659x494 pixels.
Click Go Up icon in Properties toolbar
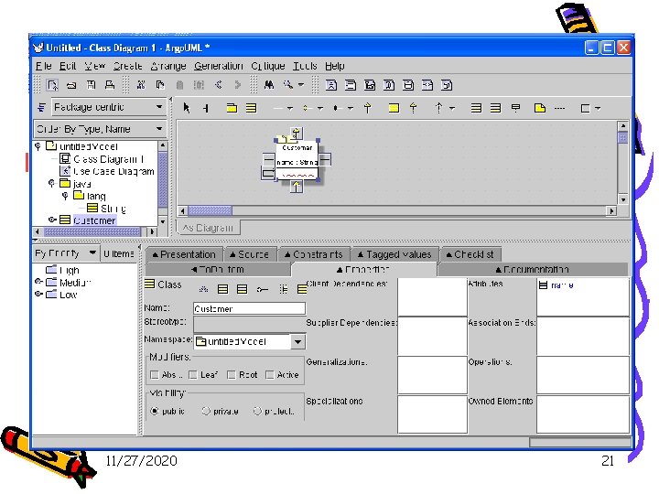pyautogui.click(x=203, y=289)
